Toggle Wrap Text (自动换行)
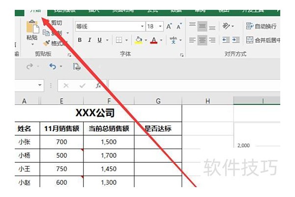The width and height of the screenshot is (295, 197). (261, 26)
